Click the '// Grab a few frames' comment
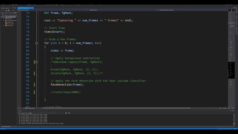This screenshot has height=134, width=238. point(60,39)
